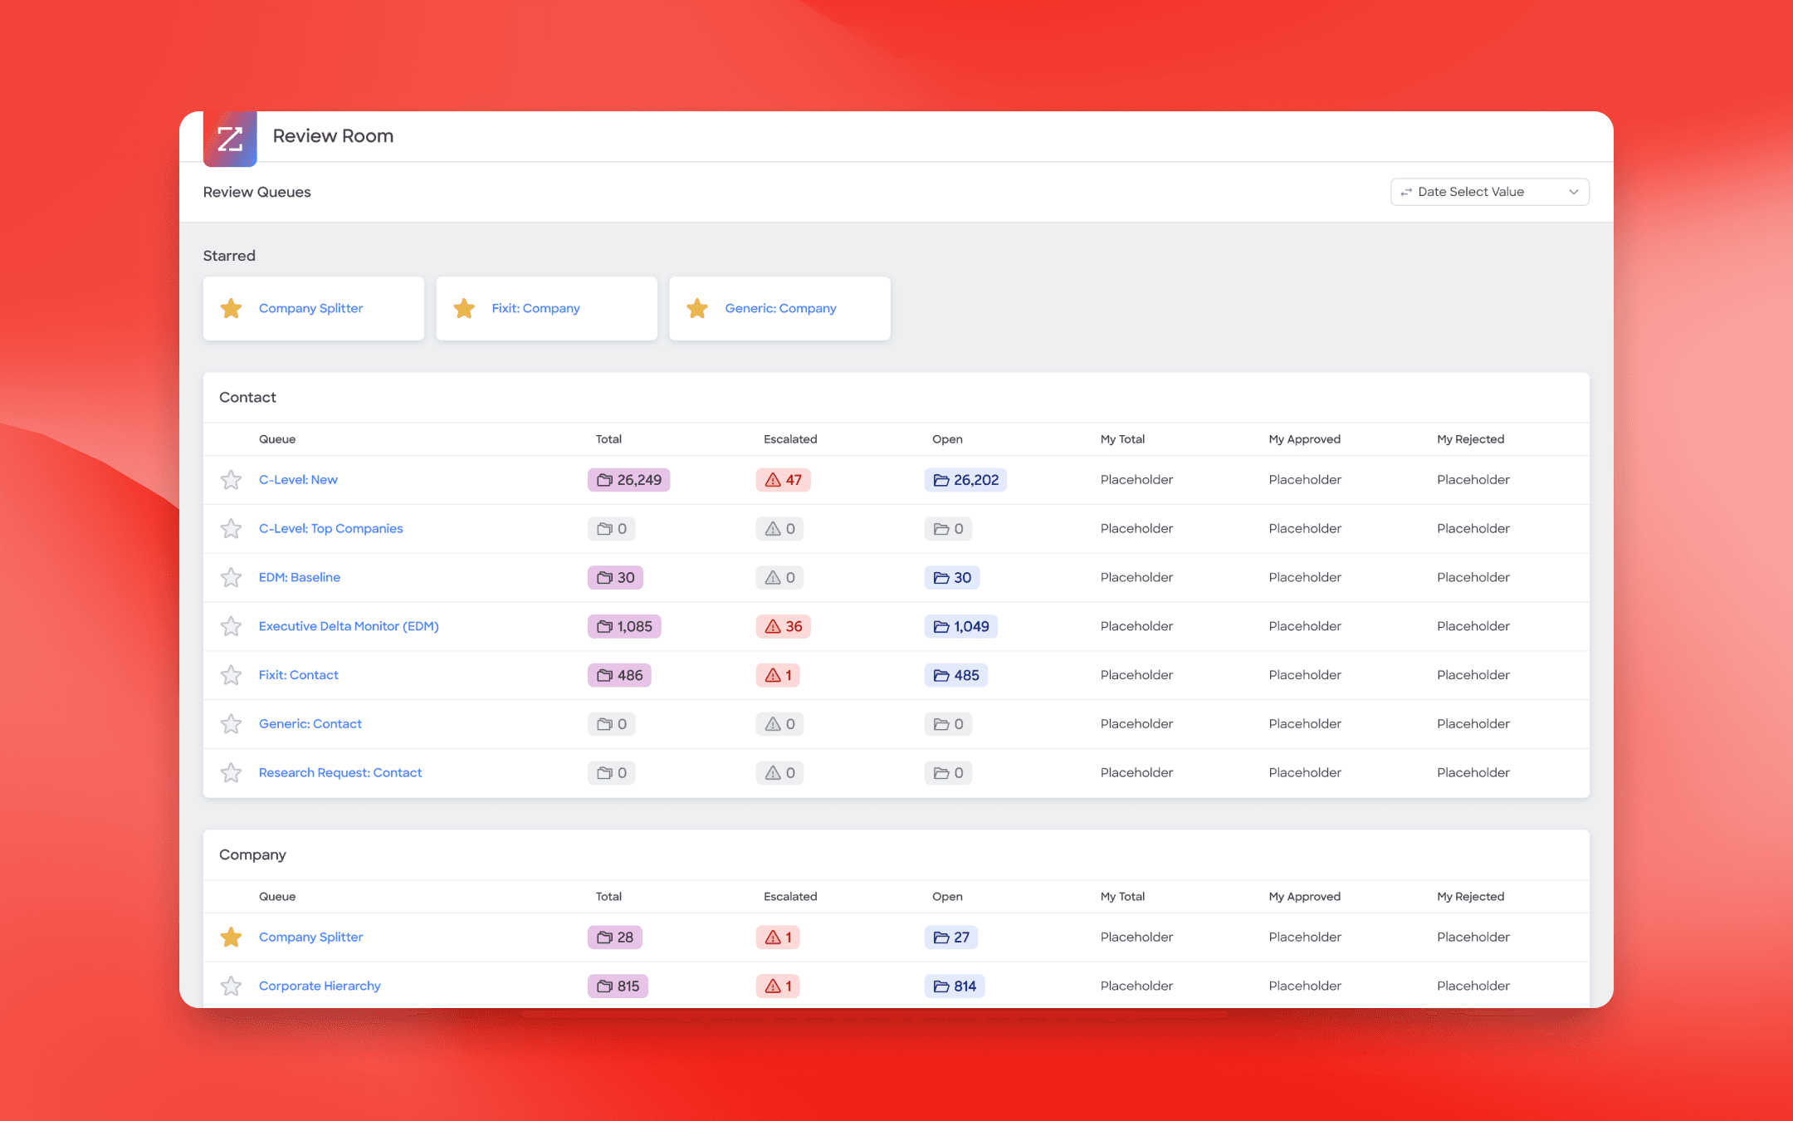Unstar Company Splitter in the Company table

coord(231,937)
